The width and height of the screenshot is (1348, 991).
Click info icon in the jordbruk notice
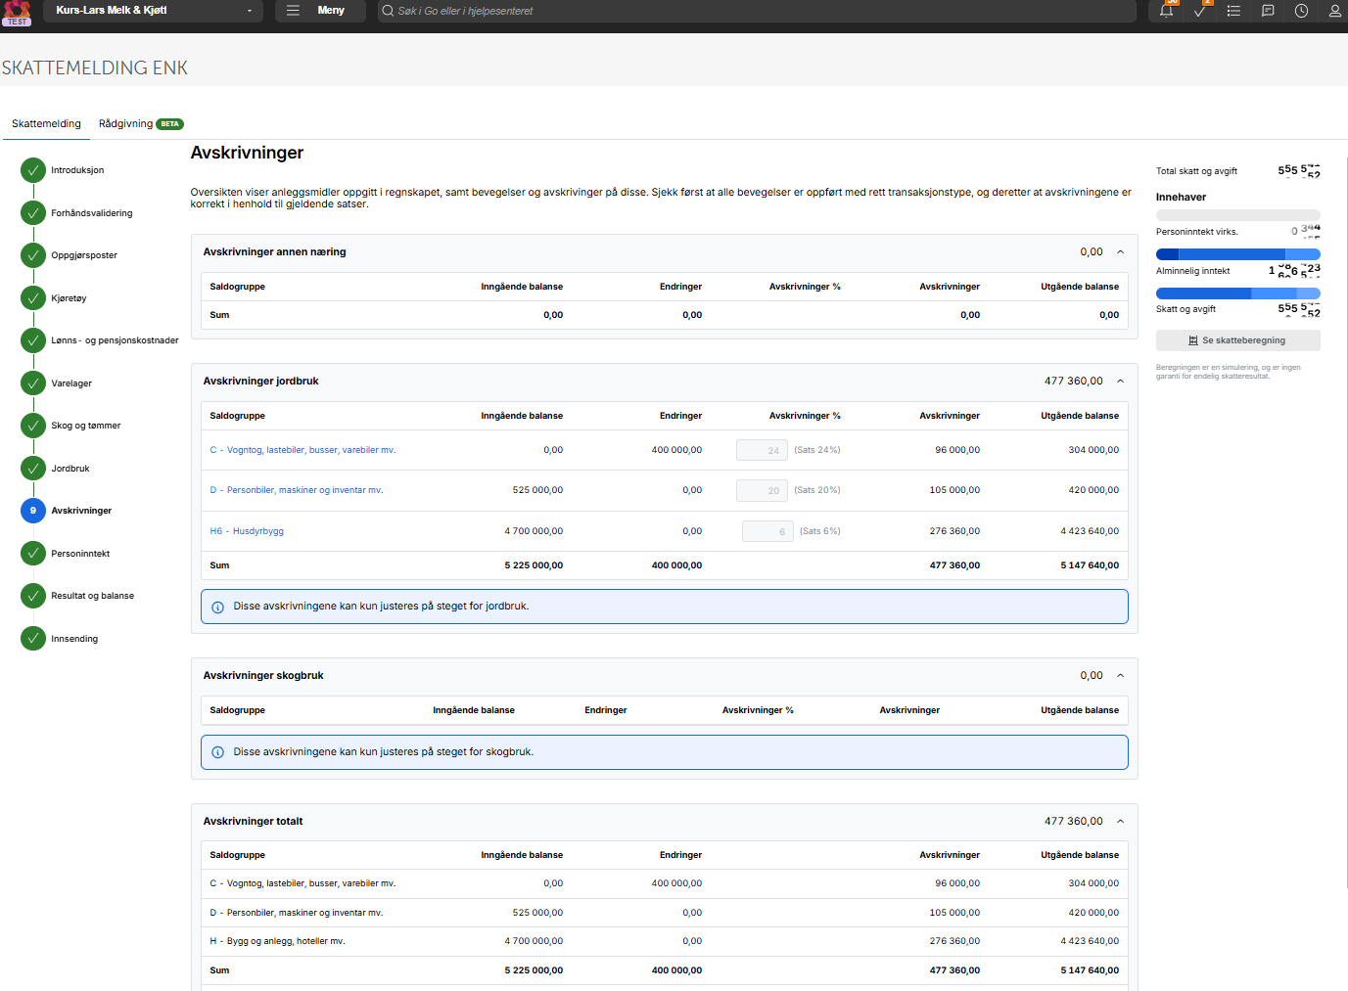pyautogui.click(x=218, y=607)
